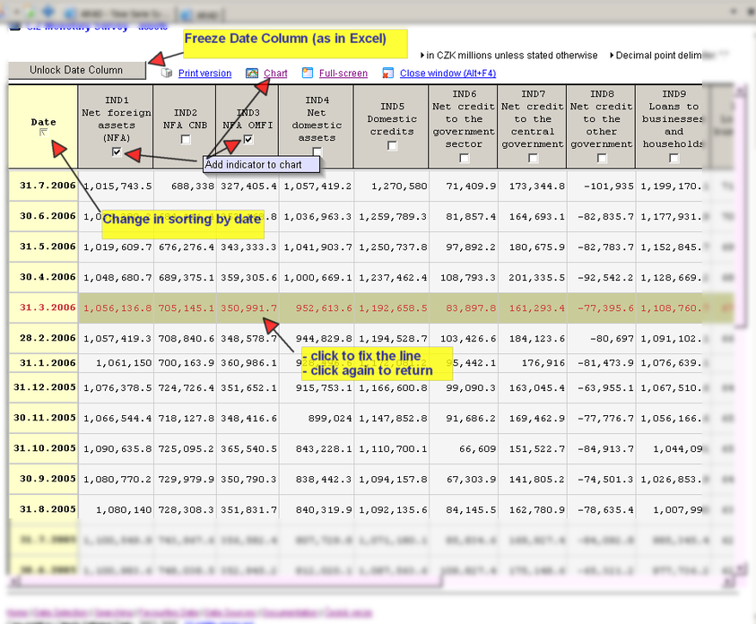Image resolution: width=756 pixels, height=624 pixels.
Task: Click the date 31.10.2005 row
Action: click(45, 448)
